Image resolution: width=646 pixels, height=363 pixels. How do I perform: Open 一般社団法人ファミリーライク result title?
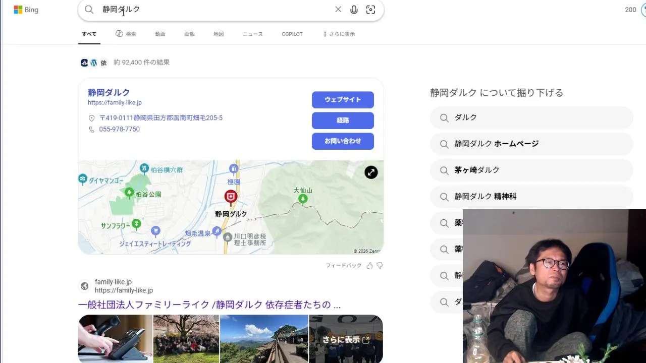coord(209,305)
